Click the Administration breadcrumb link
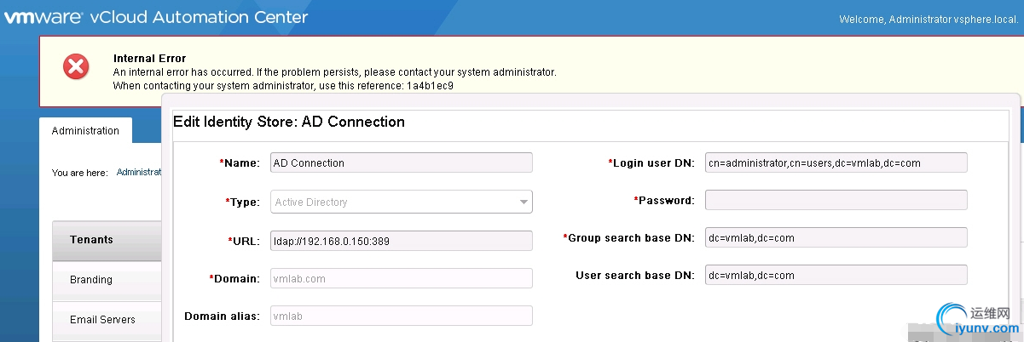Screen dimensions: 1024x342 point(139,172)
